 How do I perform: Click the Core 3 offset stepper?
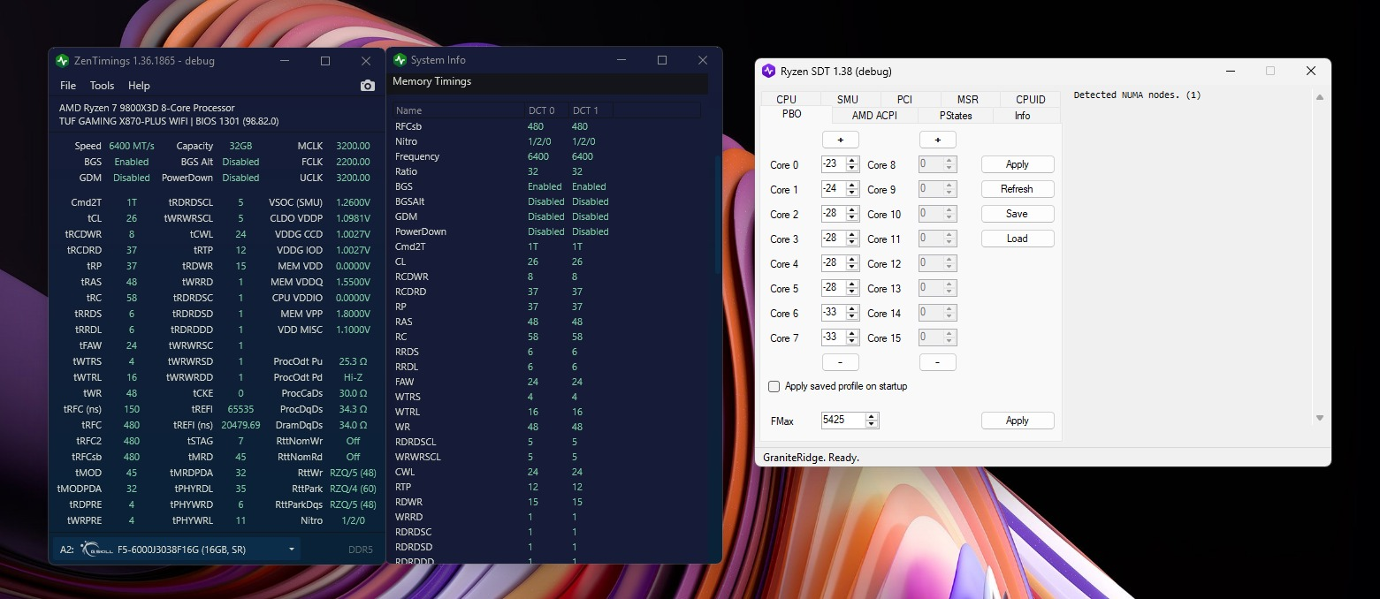[852, 239]
